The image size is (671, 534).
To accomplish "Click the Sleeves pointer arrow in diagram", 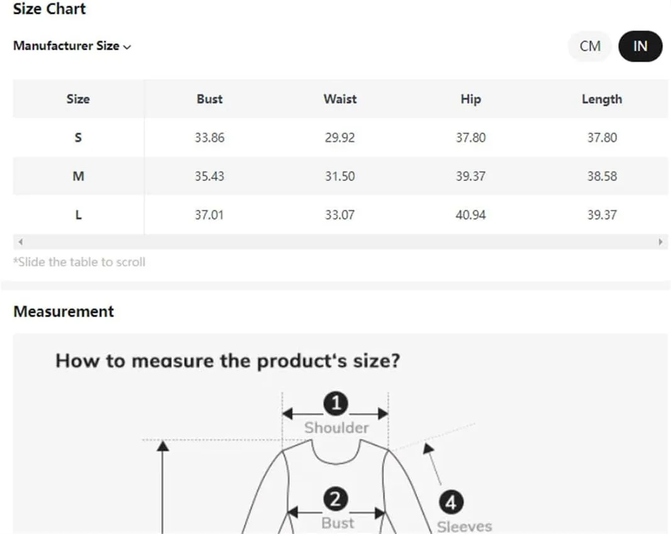I will coord(432,464).
